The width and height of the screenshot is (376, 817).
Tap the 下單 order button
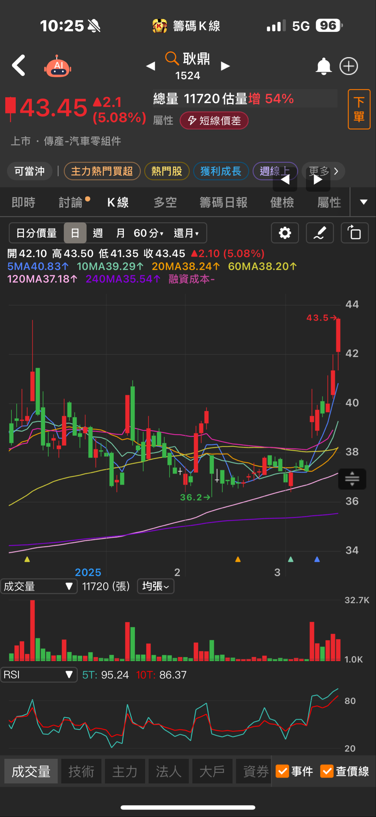coord(359,109)
